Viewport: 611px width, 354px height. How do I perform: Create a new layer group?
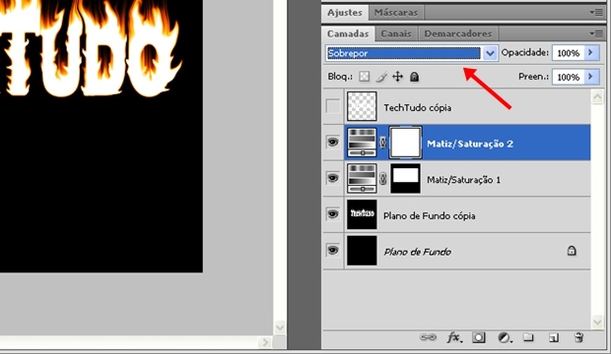pyautogui.click(x=528, y=337)
